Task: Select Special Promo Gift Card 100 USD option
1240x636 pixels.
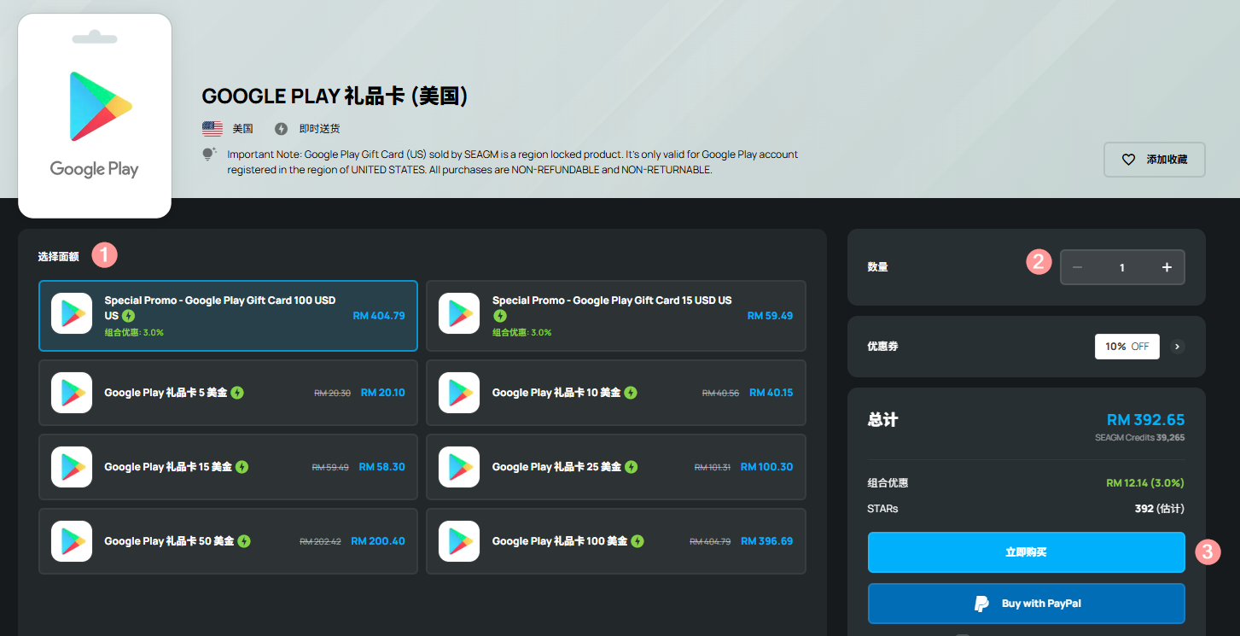Action: (228, 316)
